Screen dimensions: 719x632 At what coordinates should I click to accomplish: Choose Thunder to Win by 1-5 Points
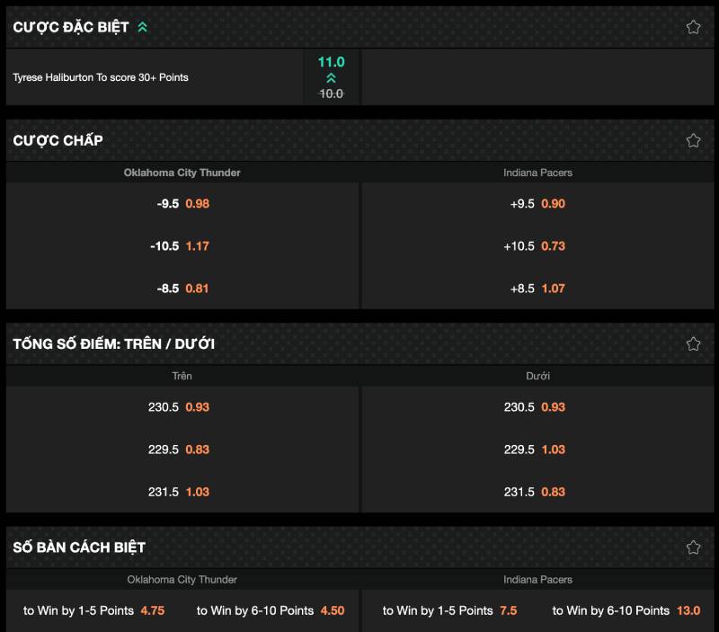coord(94,610)
